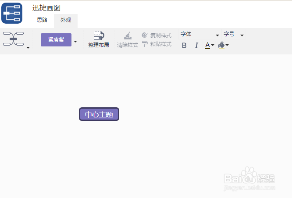This screenshot has height=198, width=292.
Task: Open the 字号 font size dropdown
Action: (234, 34)
